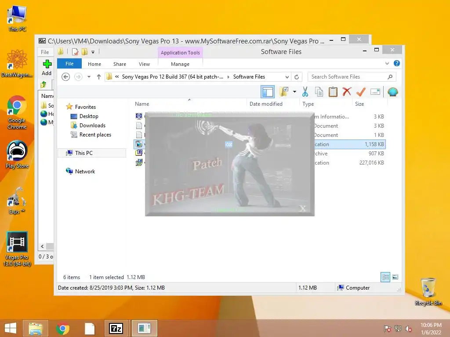This screenshot has width=450, height=337.
Task: Open Vegas Pro 13.0 desktop shortcut
Action: [x=17, y=249]
